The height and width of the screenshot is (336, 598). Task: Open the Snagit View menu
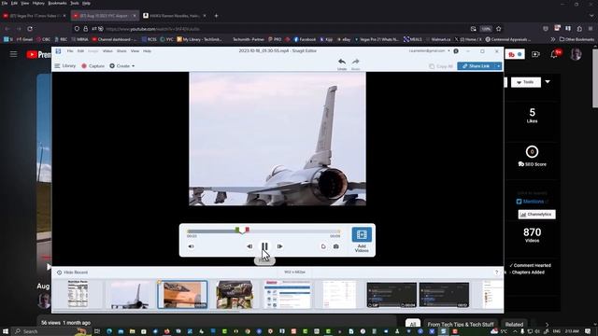click(x=135, y=51)
